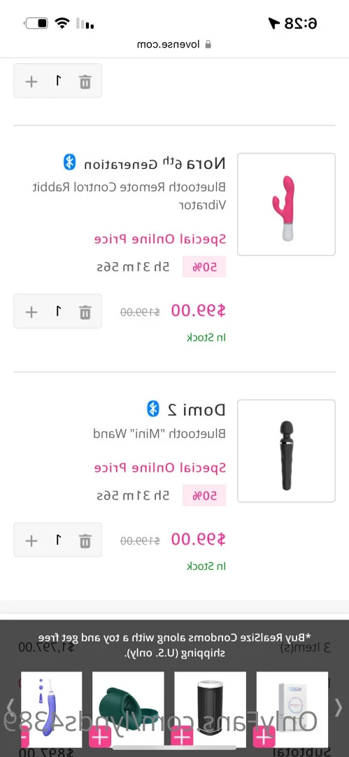Tap the lovense.com address bar

[175, 44]
